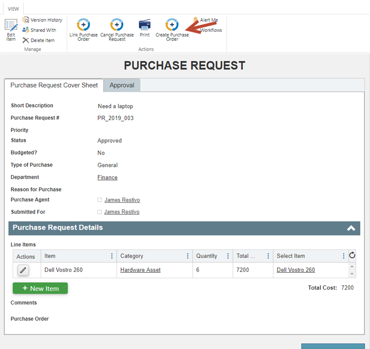This screenshot has width=370, height=349.
Task: Refresh the Line Items grid
Action: pos(352,255)
